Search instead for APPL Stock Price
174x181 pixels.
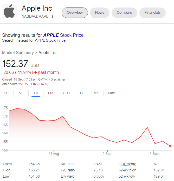click(x=50, y=40)
